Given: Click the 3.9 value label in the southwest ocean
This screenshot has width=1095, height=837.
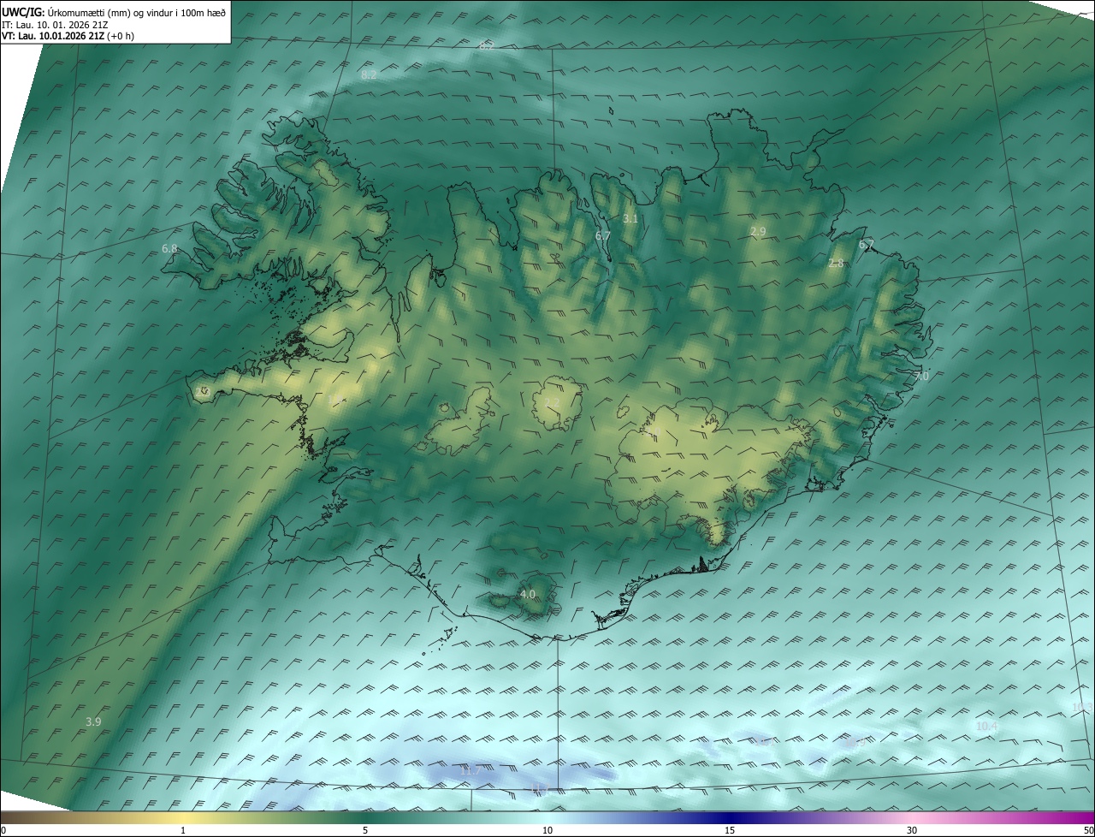Looking at the screenshot, I should point(93,722).
